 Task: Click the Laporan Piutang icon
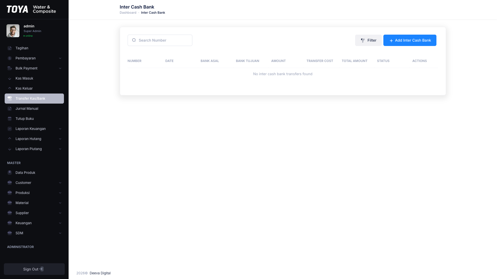[10, 149]
